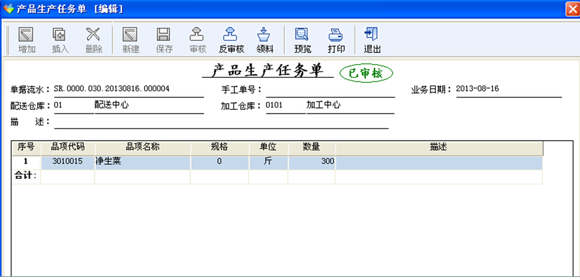Open 领料 (Material requisition) from toolbar
This screenshot has width=580, height=280.
(265, 40)
